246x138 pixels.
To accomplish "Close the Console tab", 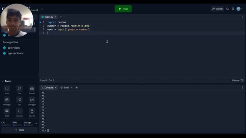I will click(55, 87).
